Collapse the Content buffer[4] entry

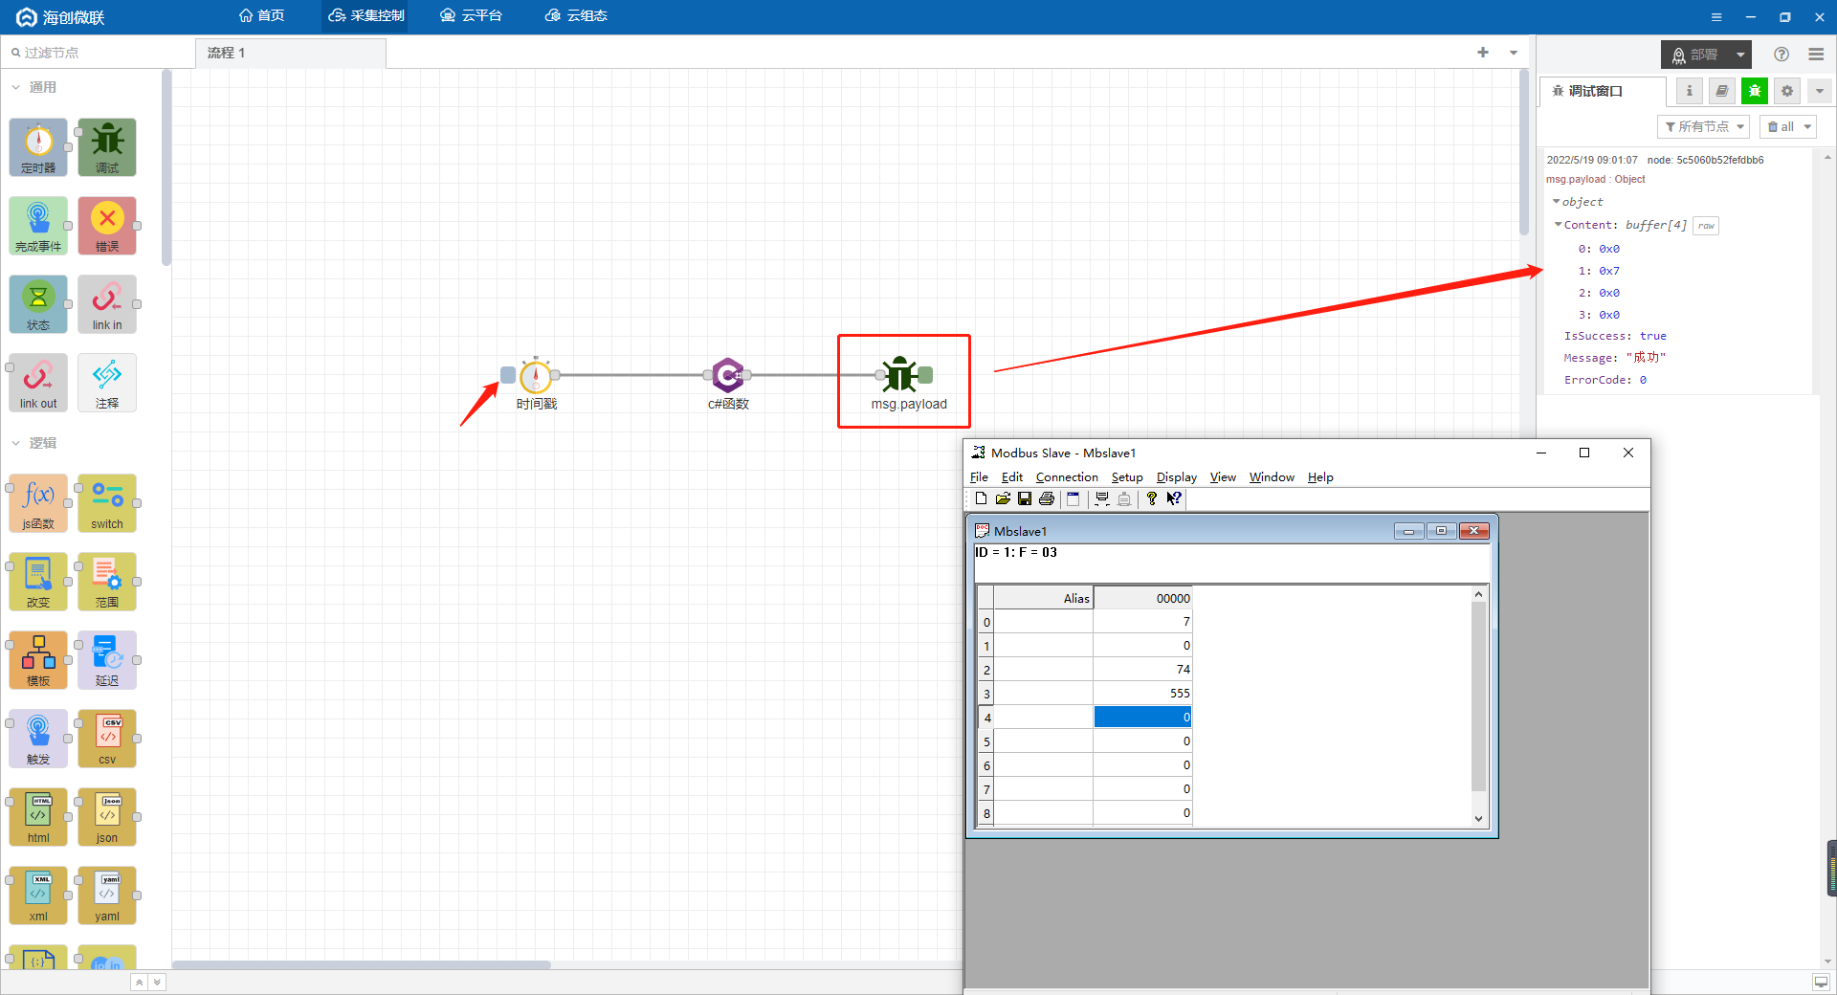(x=1559, y=225)
